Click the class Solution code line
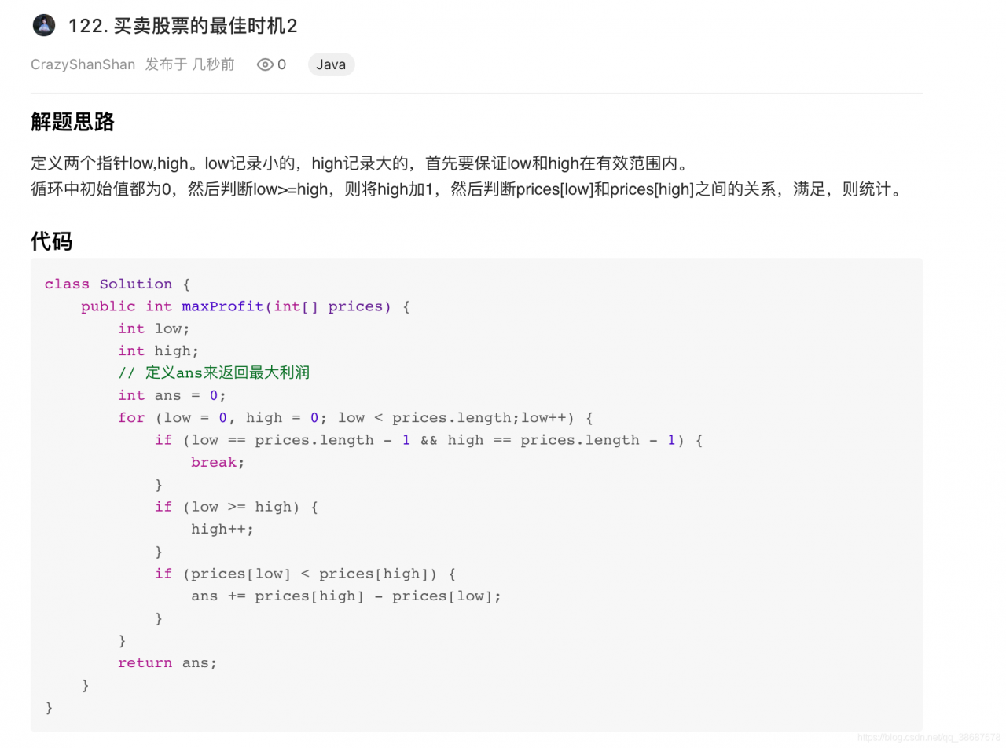This screenshot has width=1006, height=748. tap(117, 284)
